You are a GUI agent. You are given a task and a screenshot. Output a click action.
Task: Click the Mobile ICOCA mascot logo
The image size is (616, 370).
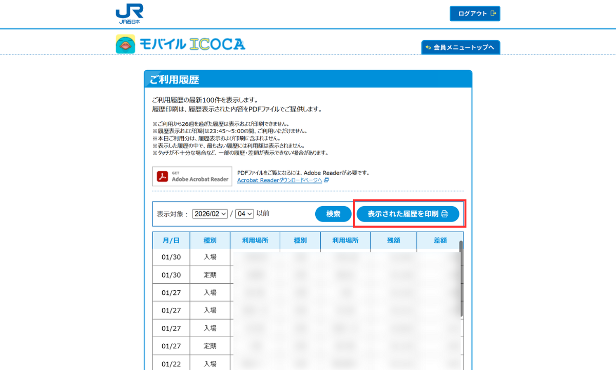pyautogui.click(x=126, y=44)
